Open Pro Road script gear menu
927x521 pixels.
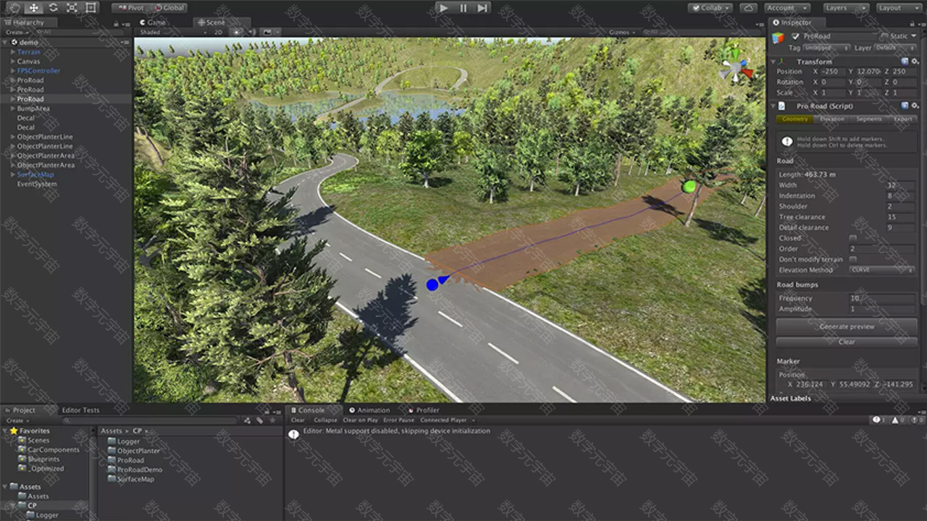915,106
